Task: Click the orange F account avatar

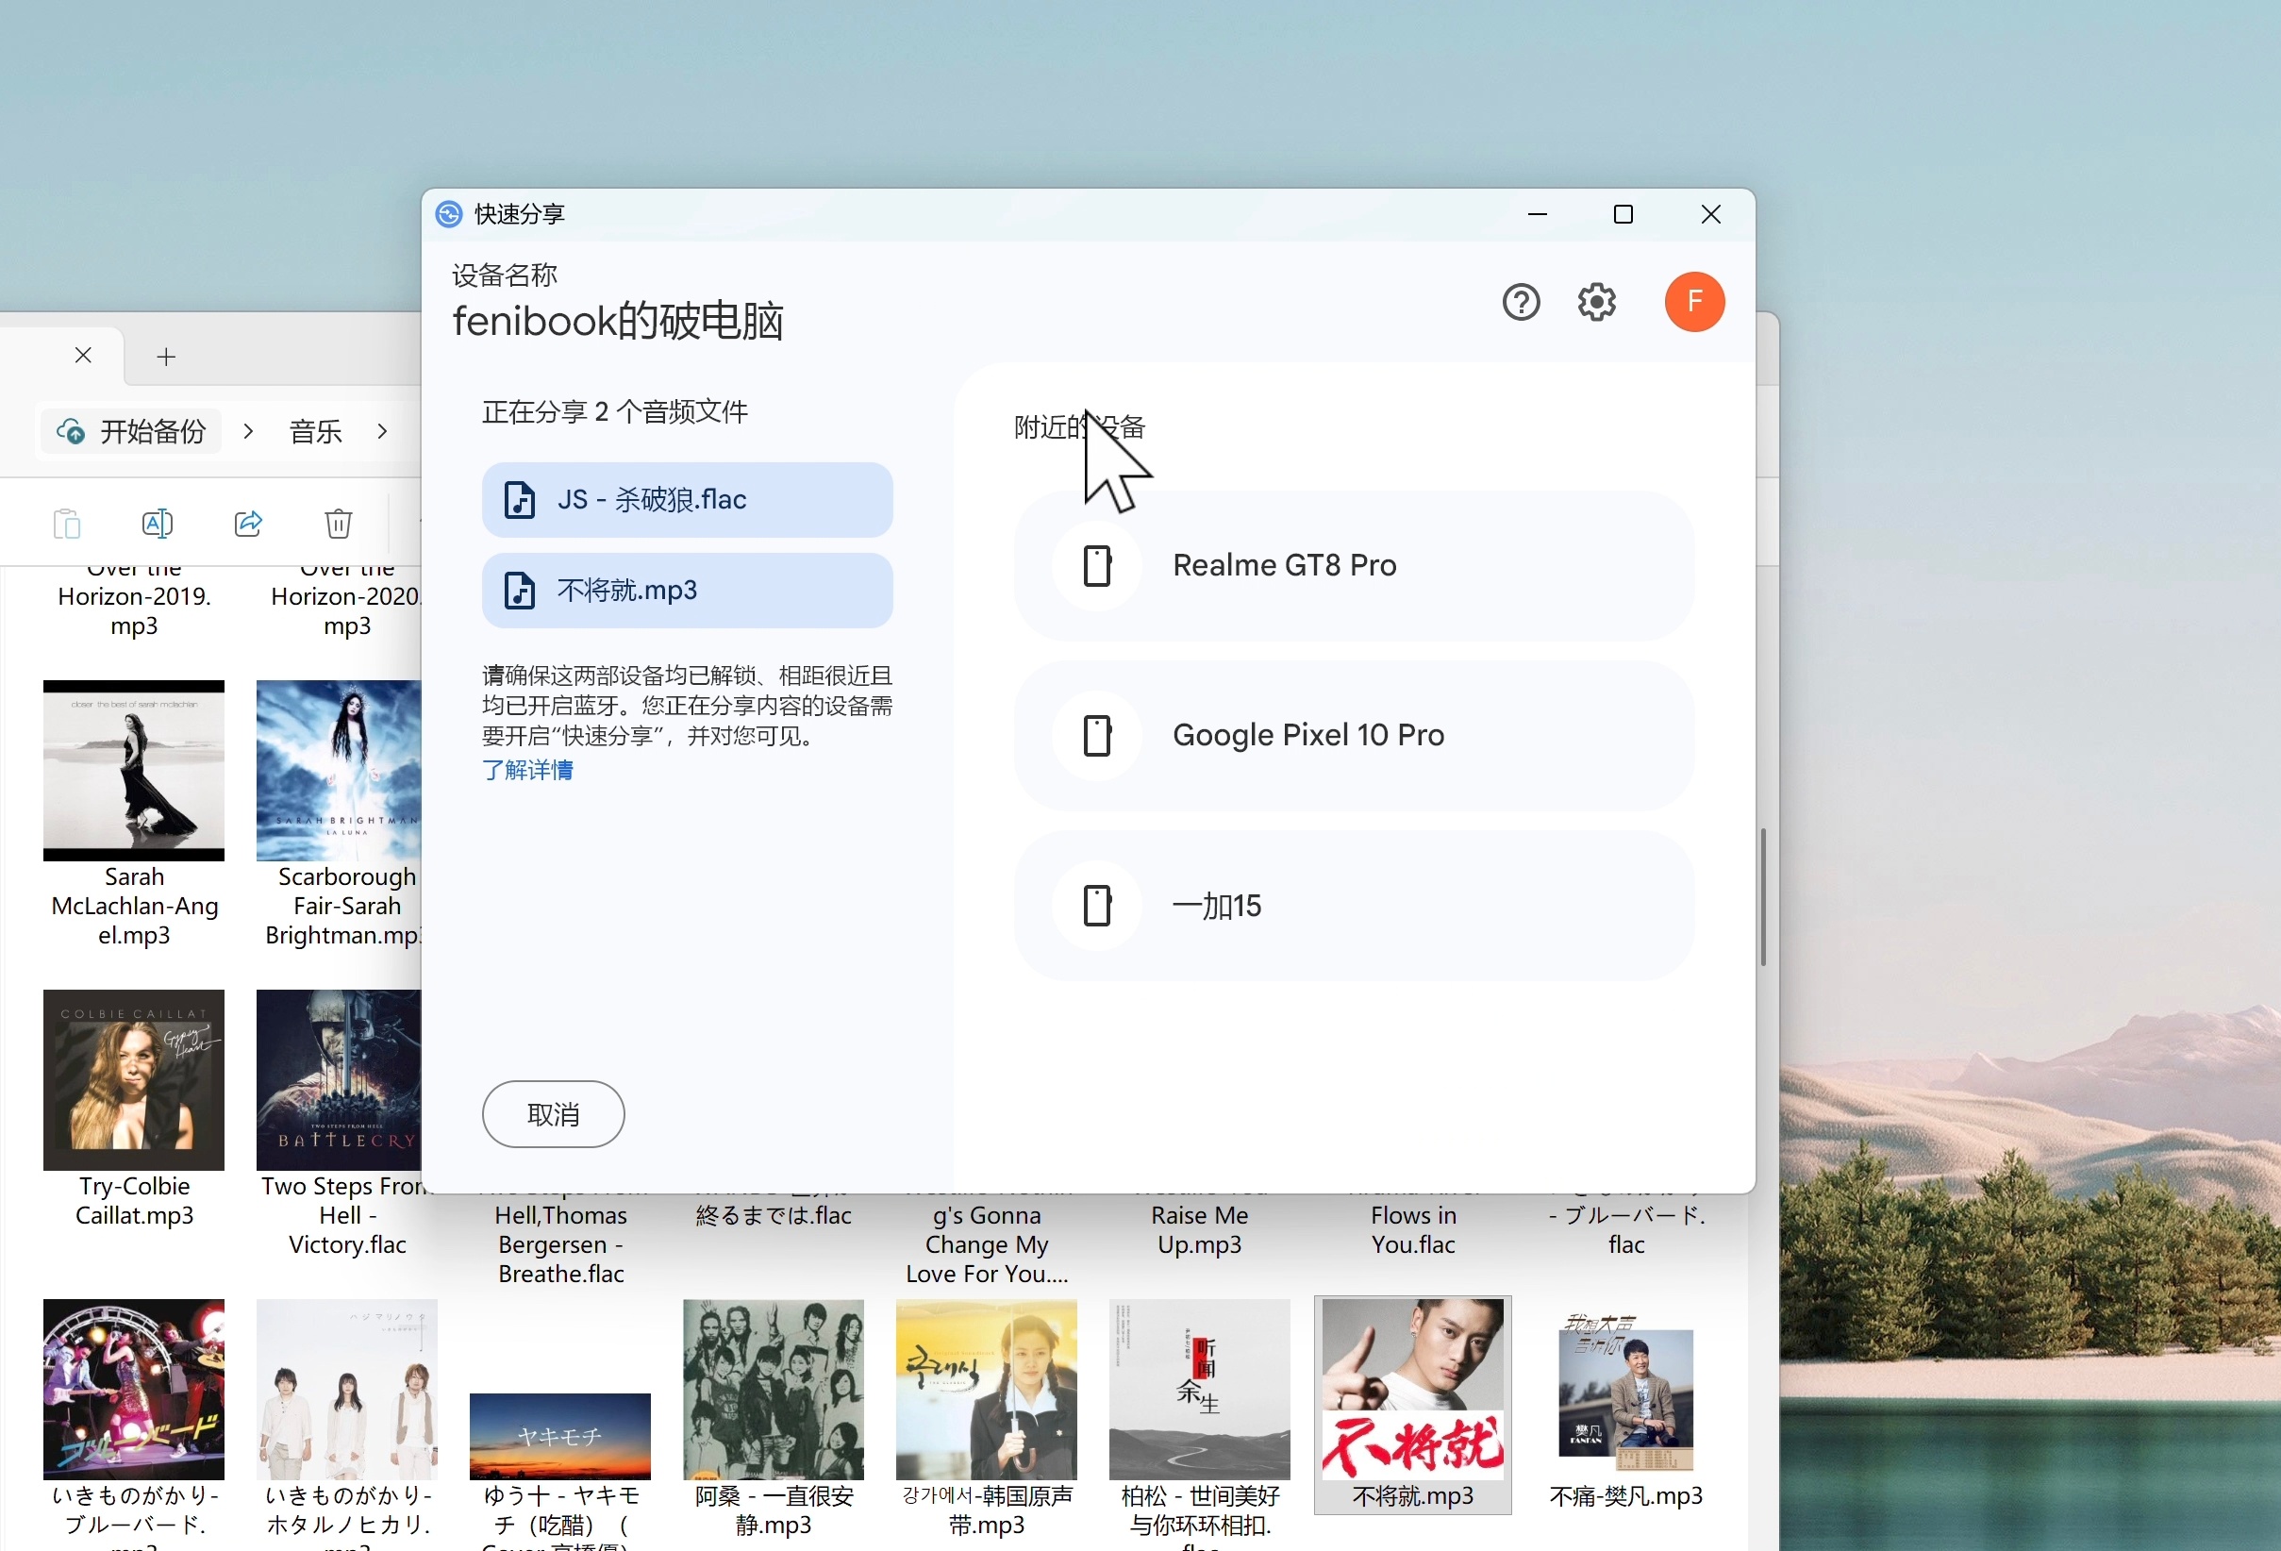Action: 1693,301
